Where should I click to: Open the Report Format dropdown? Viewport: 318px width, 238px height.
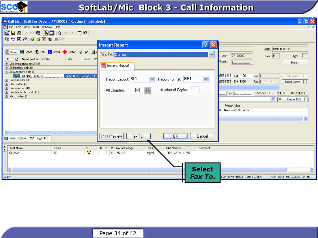[206, 79]
